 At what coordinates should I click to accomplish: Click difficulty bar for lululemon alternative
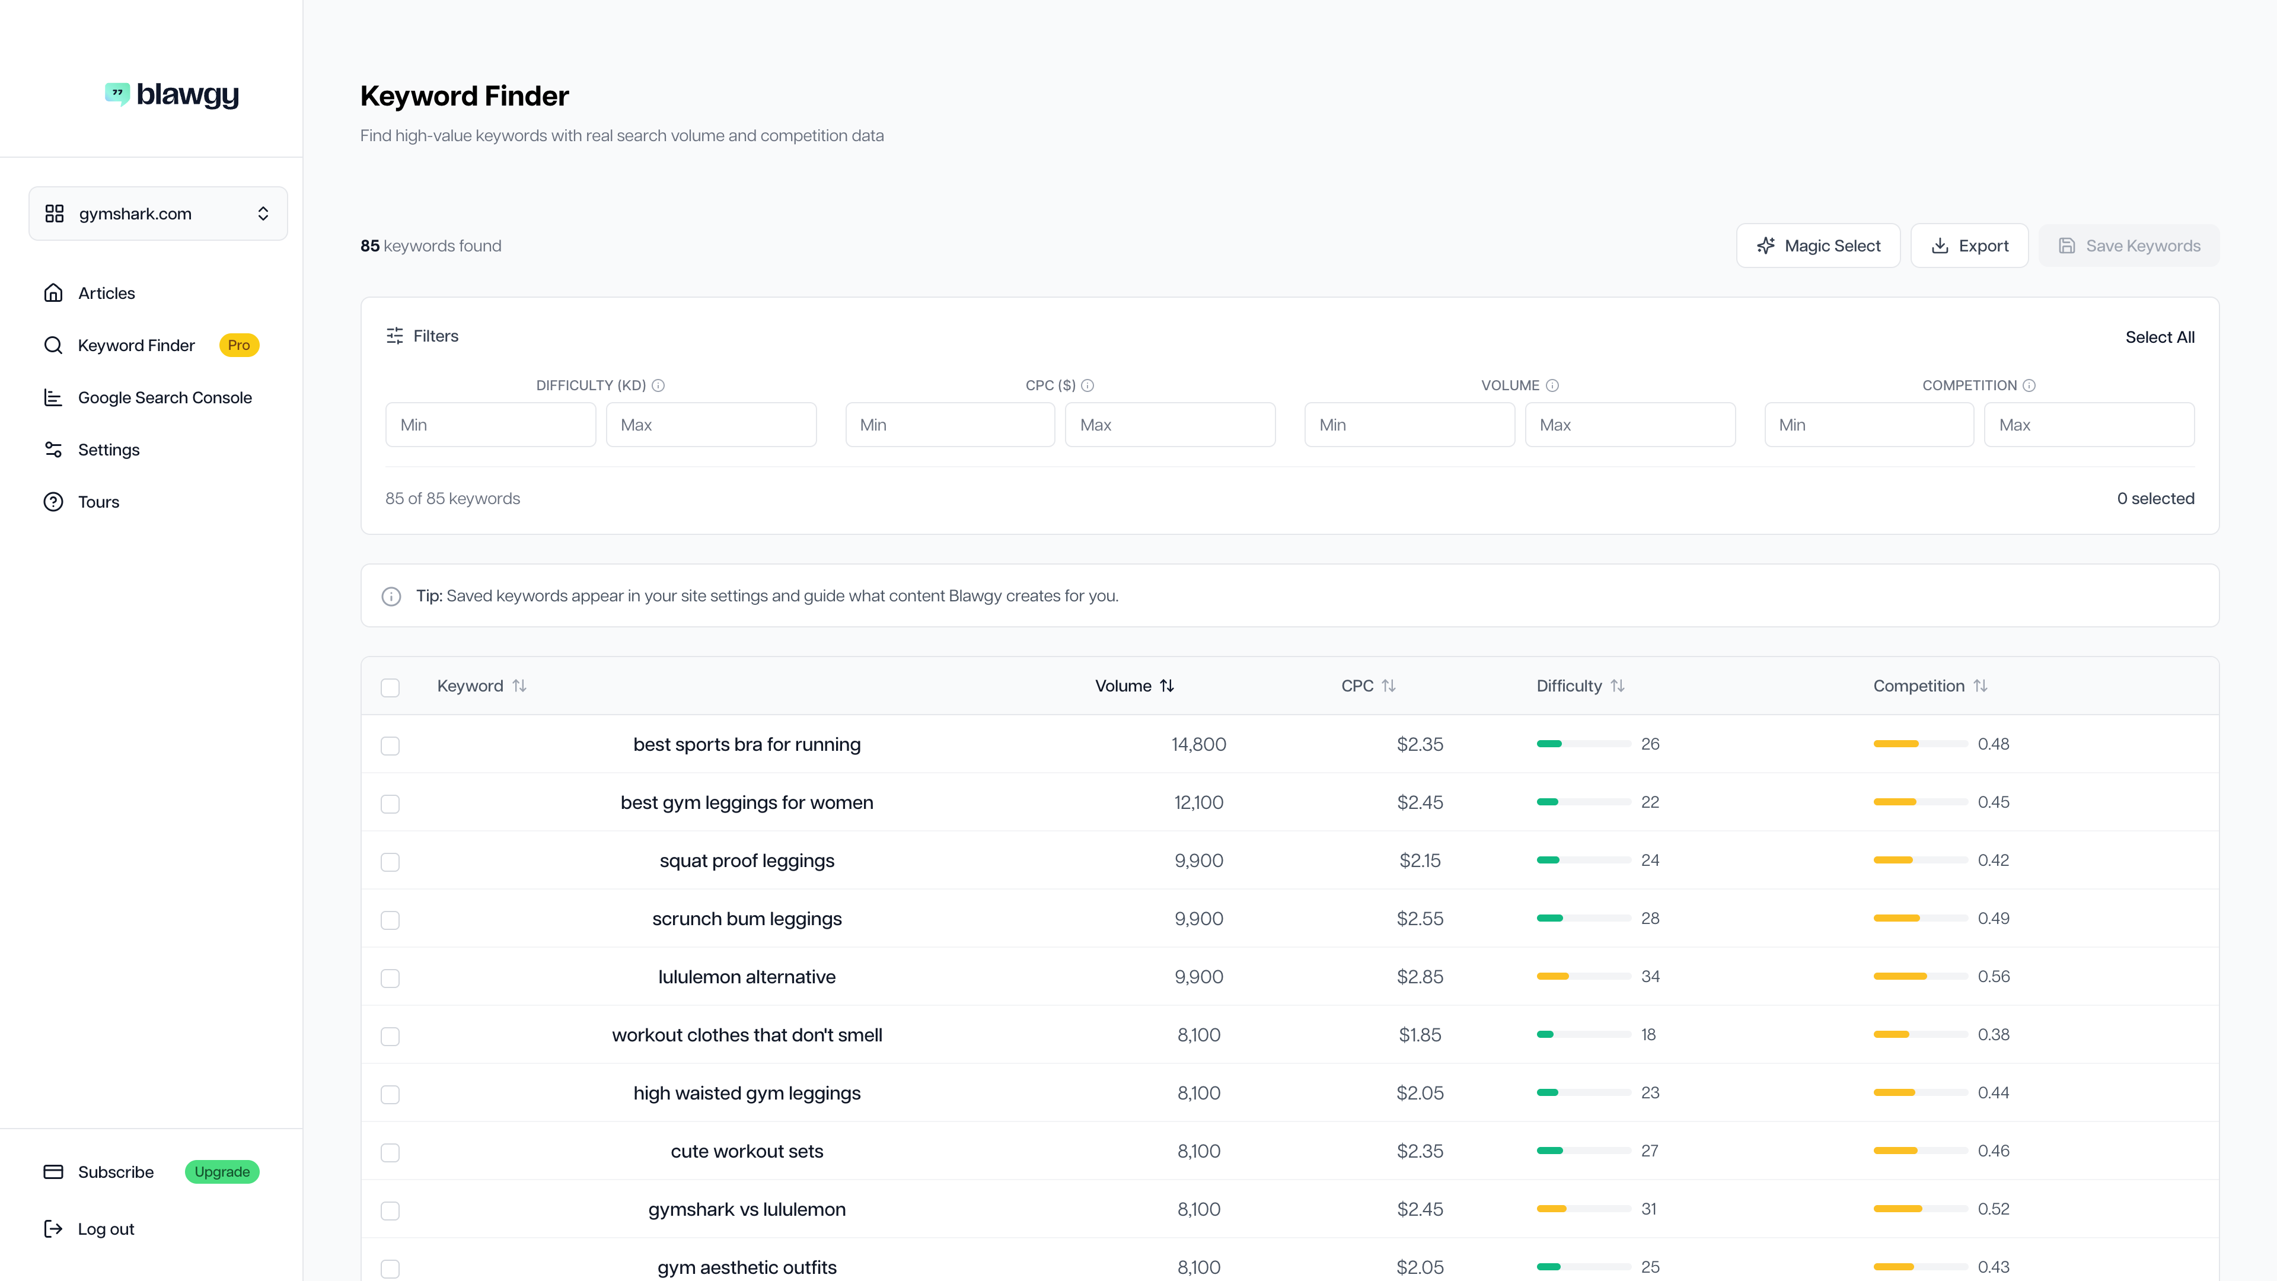tap(1584, 976)
